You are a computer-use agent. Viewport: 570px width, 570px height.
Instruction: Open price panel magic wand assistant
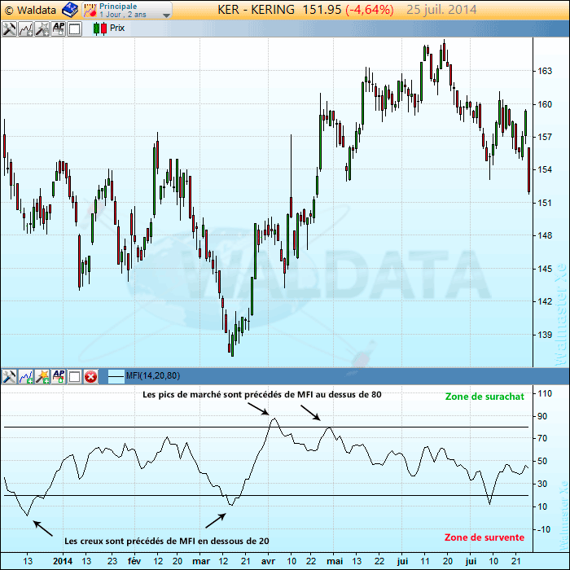coord(42,28)
